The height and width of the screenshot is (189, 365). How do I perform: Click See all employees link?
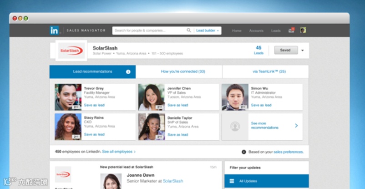119,152
